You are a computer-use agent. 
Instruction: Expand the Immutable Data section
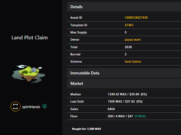pos(124,73)
